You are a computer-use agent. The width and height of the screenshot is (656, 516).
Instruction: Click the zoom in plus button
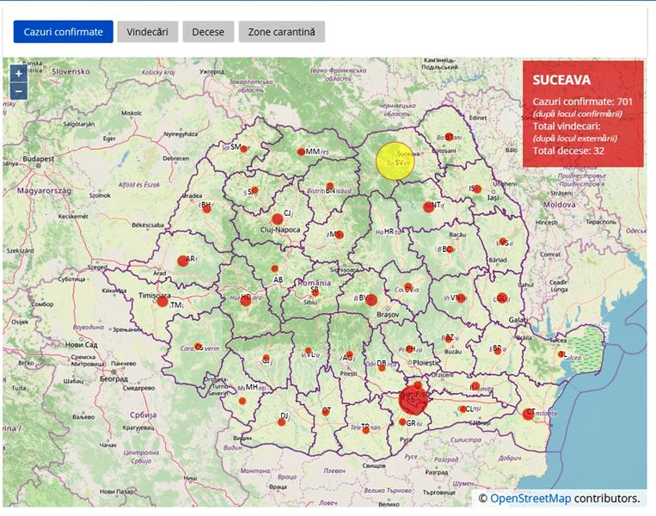tap(19, 74)
